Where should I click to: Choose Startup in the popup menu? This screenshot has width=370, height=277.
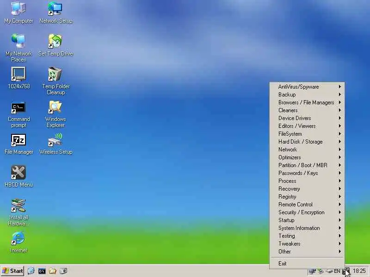307,220
